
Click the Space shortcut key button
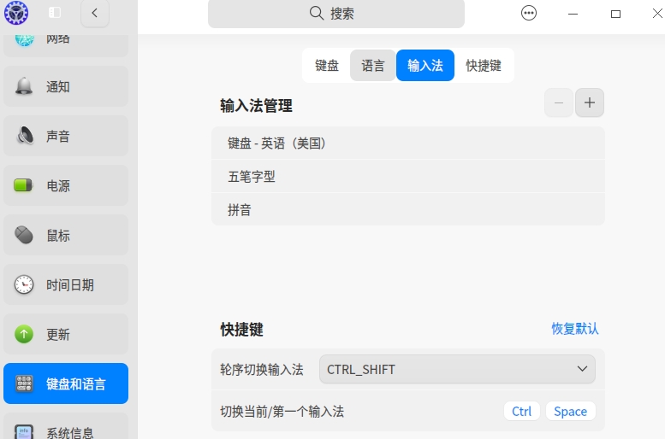coord(570,411)
